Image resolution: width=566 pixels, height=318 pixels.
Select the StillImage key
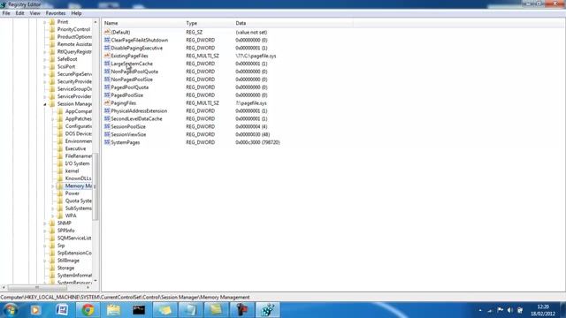[x=68, y=261]
